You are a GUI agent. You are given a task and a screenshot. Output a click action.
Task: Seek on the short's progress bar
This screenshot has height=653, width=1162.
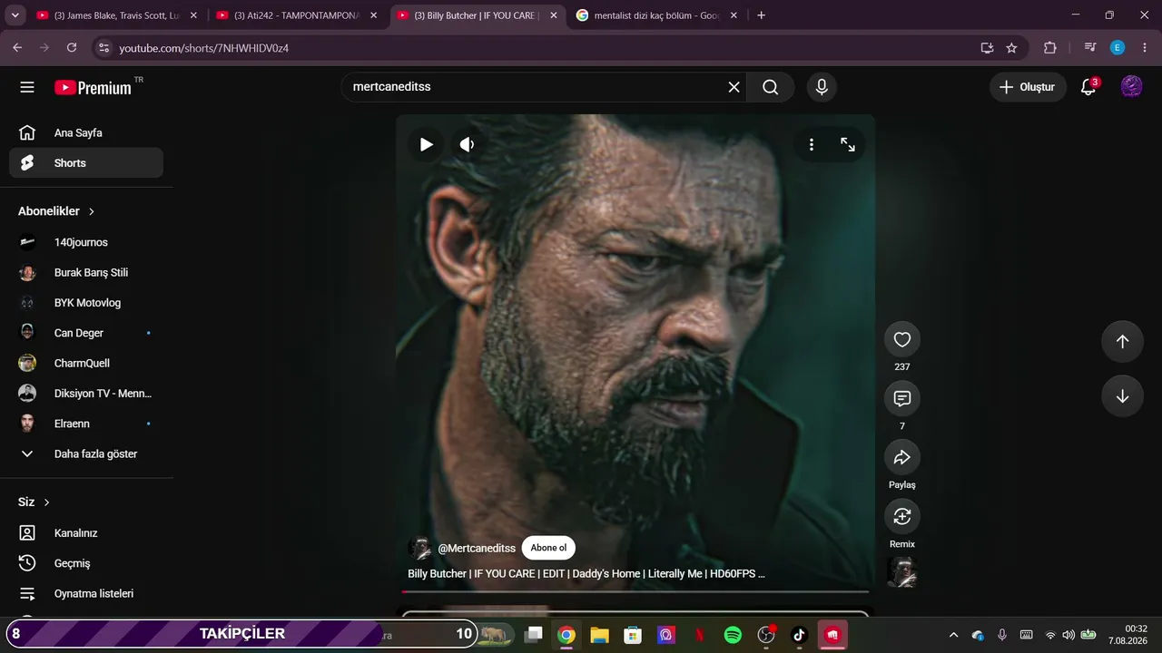point(635,591)
